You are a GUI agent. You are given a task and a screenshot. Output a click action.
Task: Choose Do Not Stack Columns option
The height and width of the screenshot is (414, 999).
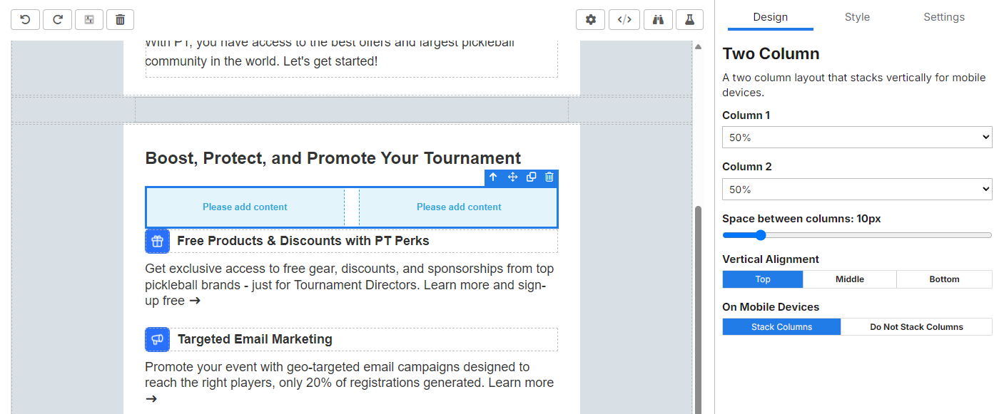(x=916, y=327)
